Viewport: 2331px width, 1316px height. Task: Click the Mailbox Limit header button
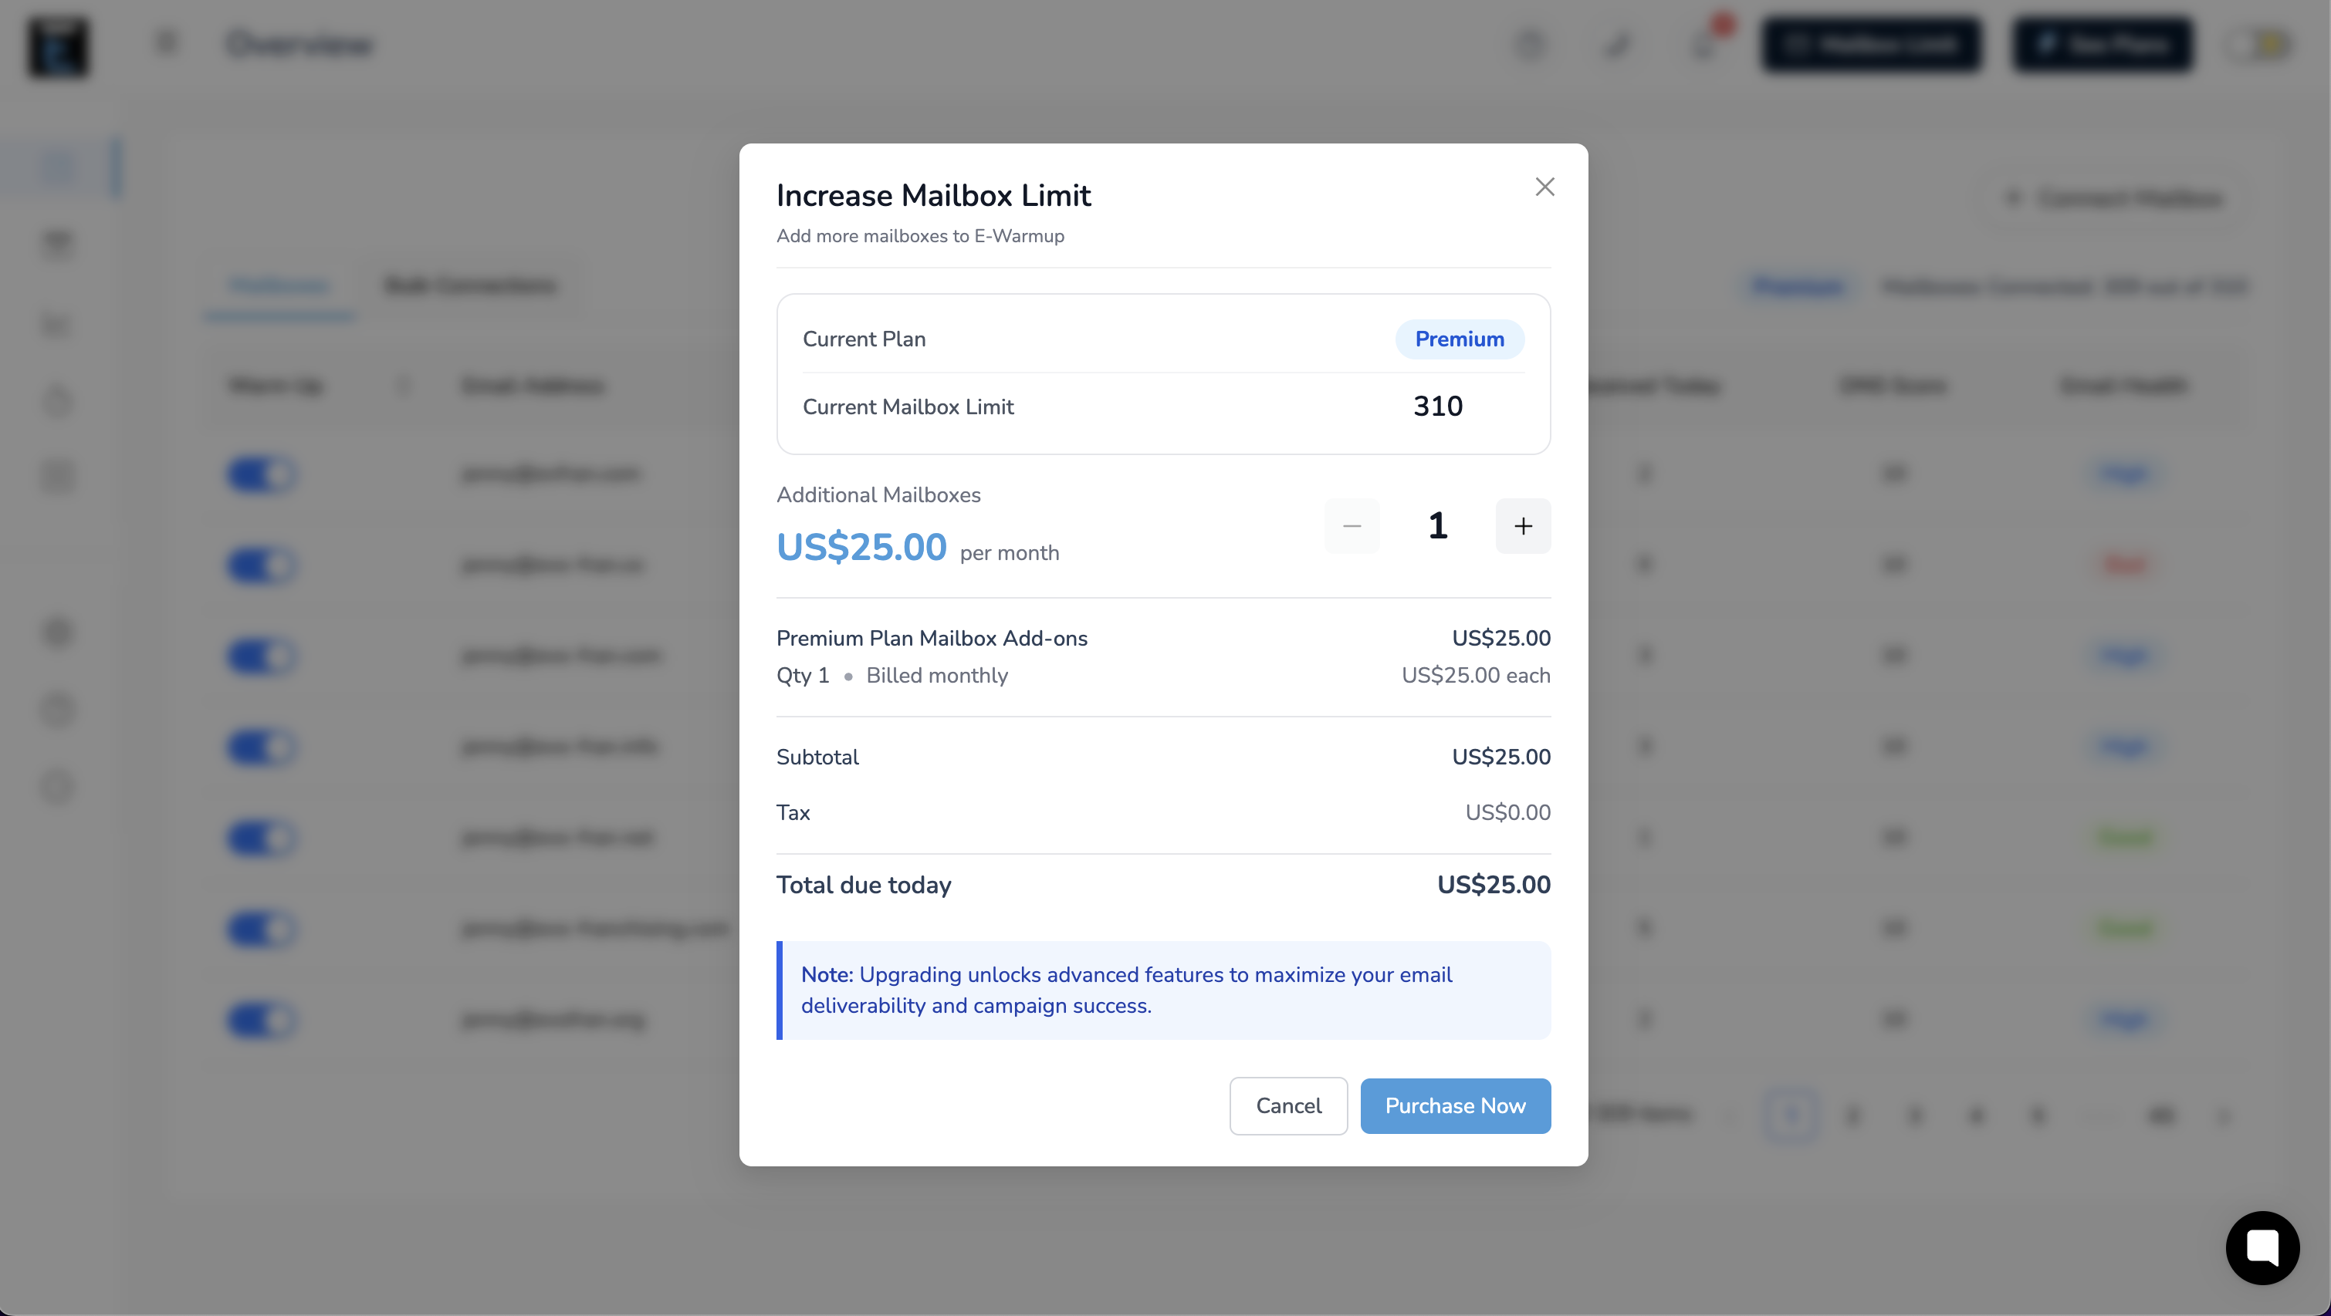(1870, 44)
